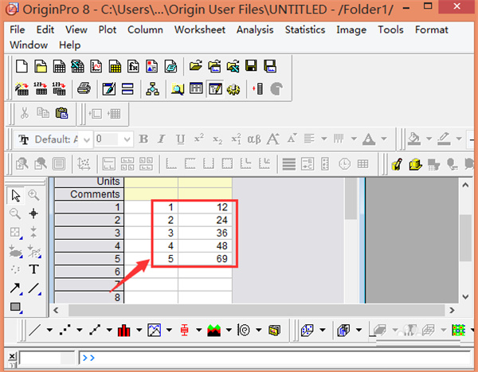Image resolution: width=478 pixels, height=372 pixels.
Task: Click the Print icon
Action: click(84, 88)
